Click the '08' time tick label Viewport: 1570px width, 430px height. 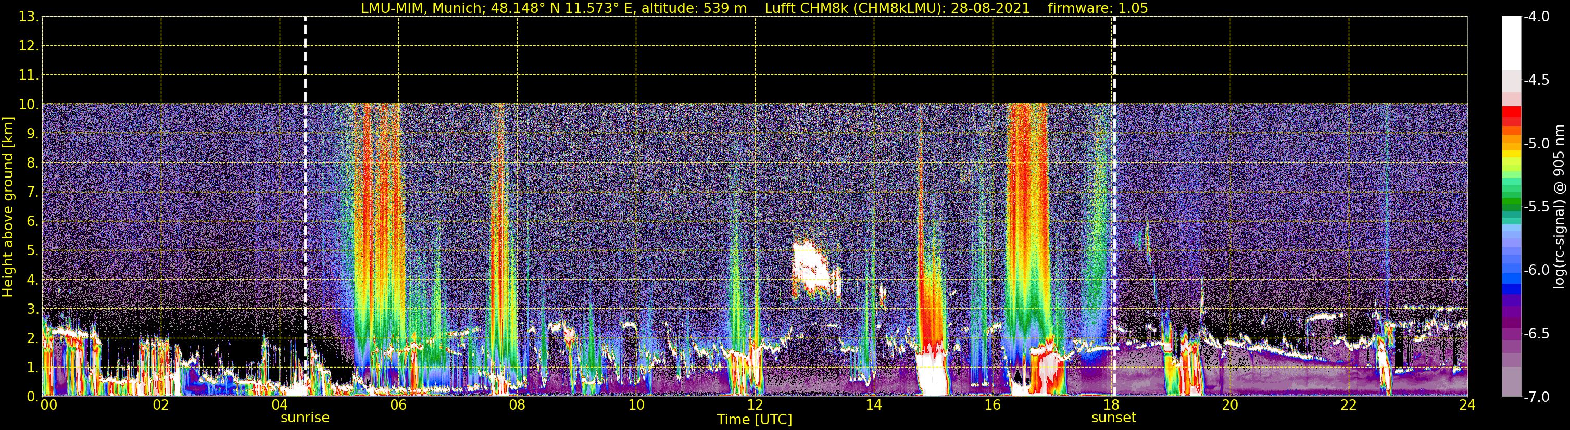click(x=518, y=405)
